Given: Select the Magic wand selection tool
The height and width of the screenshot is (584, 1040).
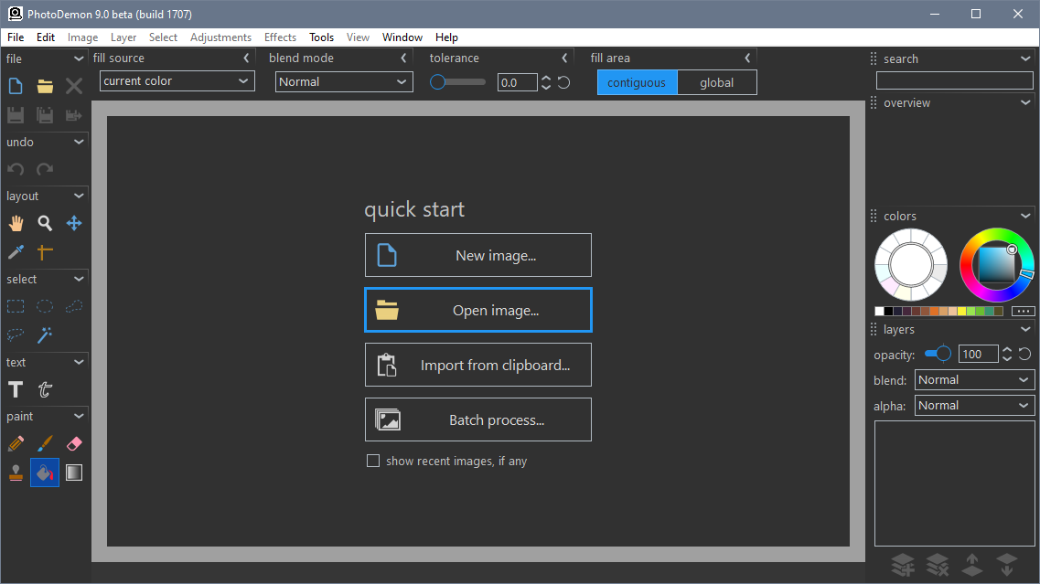Looking at the screenshot, I should pos(45,334).
